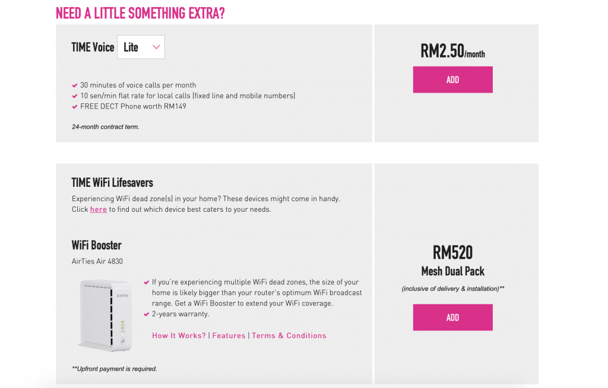
Task: Open the TIME Voice Lite plan dropdown
Action: point(141,47)
